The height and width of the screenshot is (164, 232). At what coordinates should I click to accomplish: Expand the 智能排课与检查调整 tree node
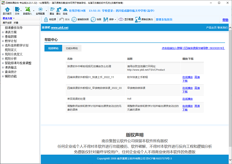coord(3,63)
